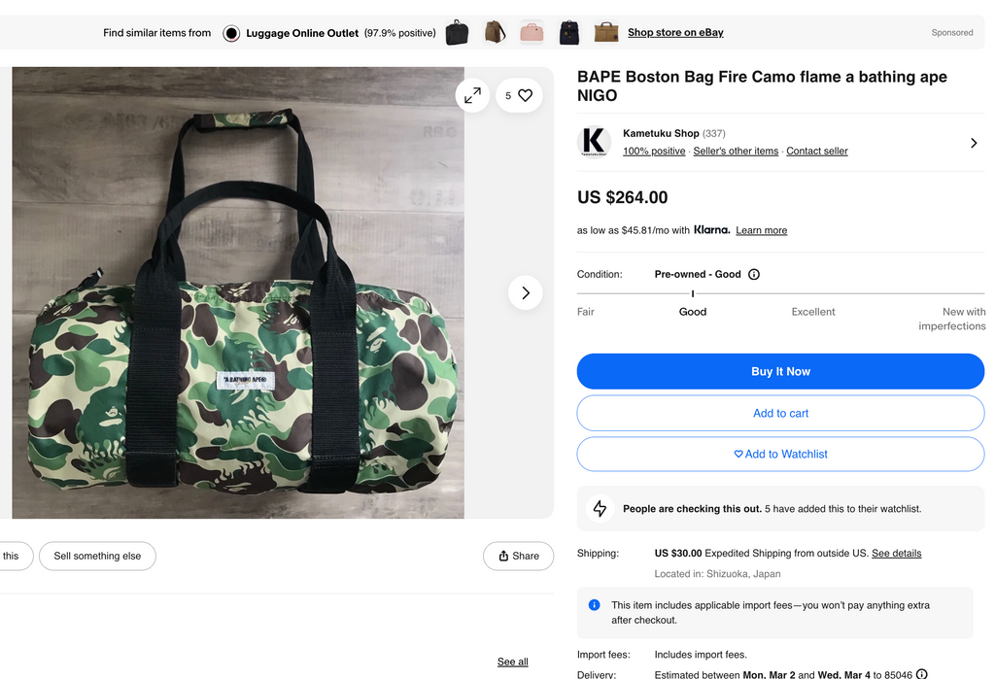The image size is (995, 679).
Task: Open Seller's other items link
Action: [x=736, y=152]
